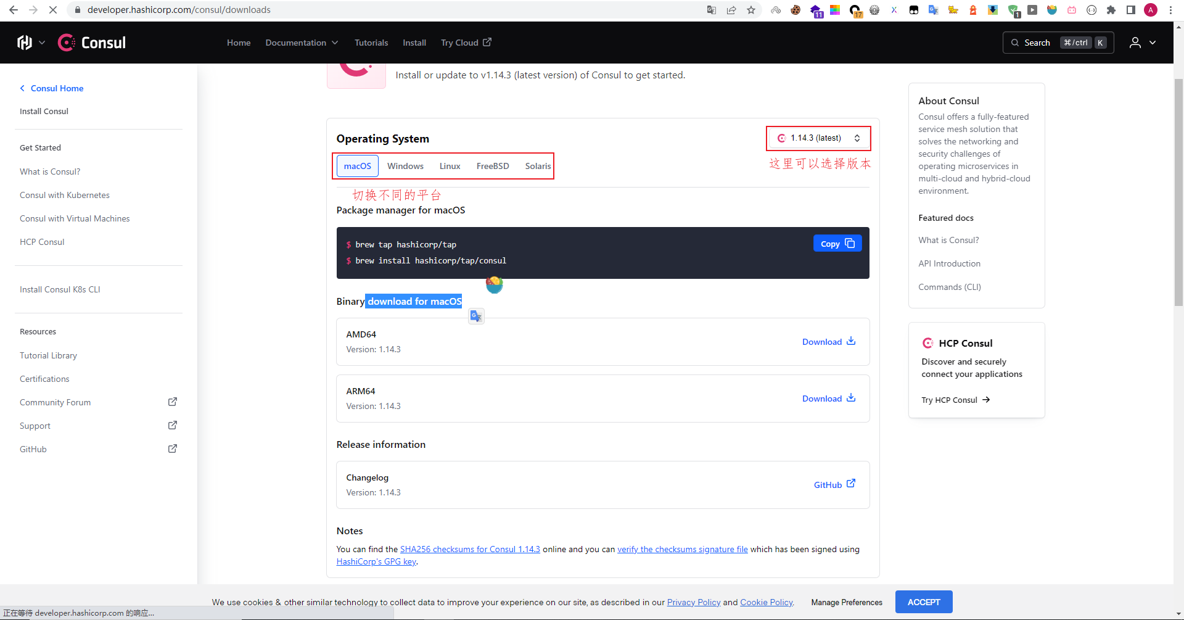Viewport: 1184px width, 620px height.
Task: Open the Google Translate extension icon
Action: 934,10
